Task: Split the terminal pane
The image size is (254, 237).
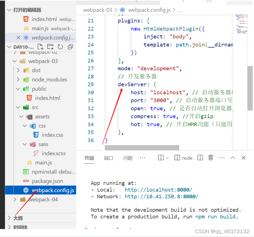Action: [x=200, y=158]
